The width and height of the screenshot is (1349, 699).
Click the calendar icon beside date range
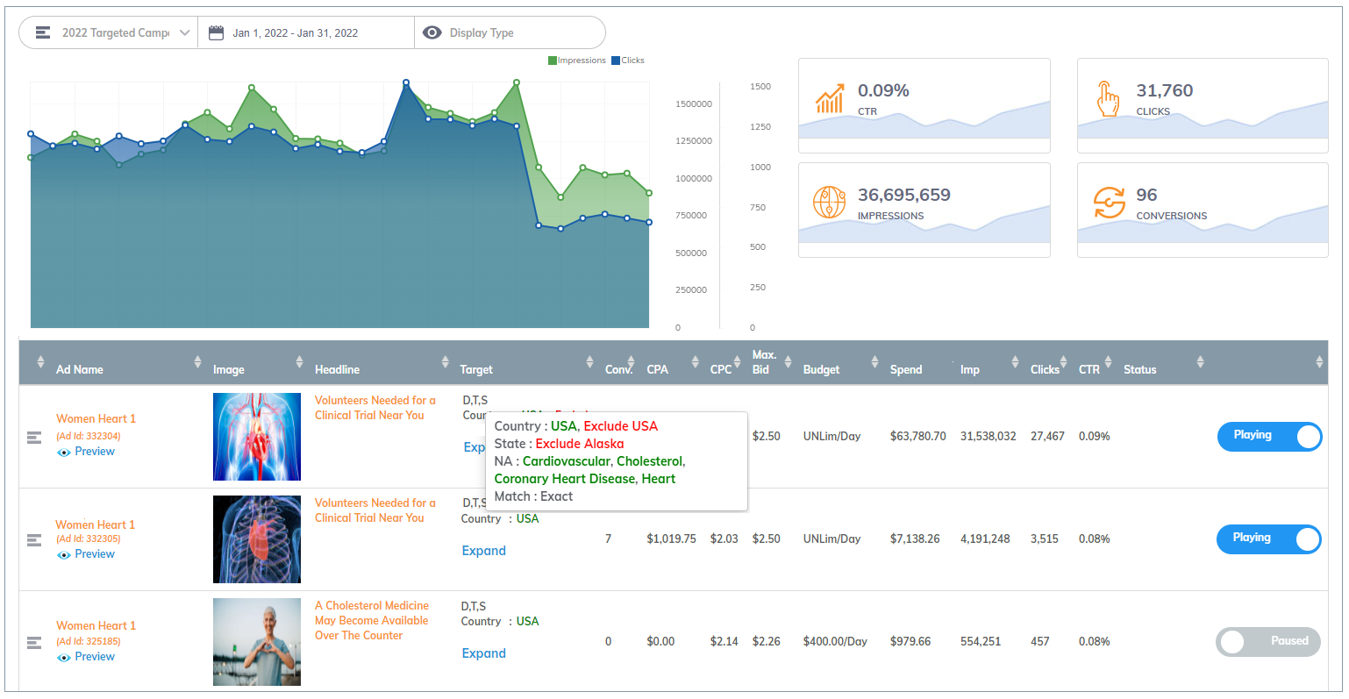click(216, 32)
